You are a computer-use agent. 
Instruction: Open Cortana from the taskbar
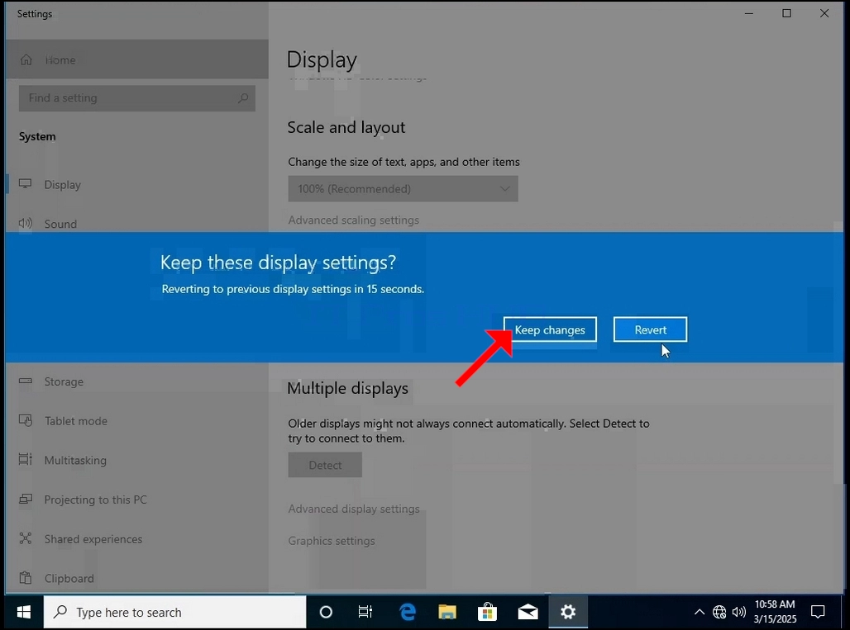pyautogui.click(x=326, y=612)
